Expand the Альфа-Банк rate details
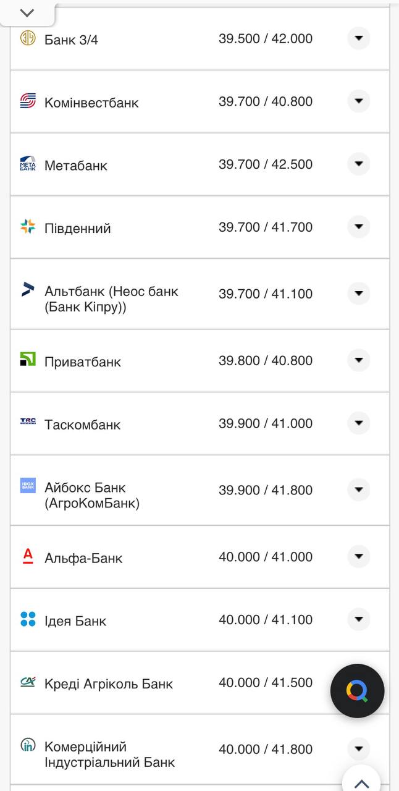Viewport: 399px width, 791px height. (x=358, y=556)
